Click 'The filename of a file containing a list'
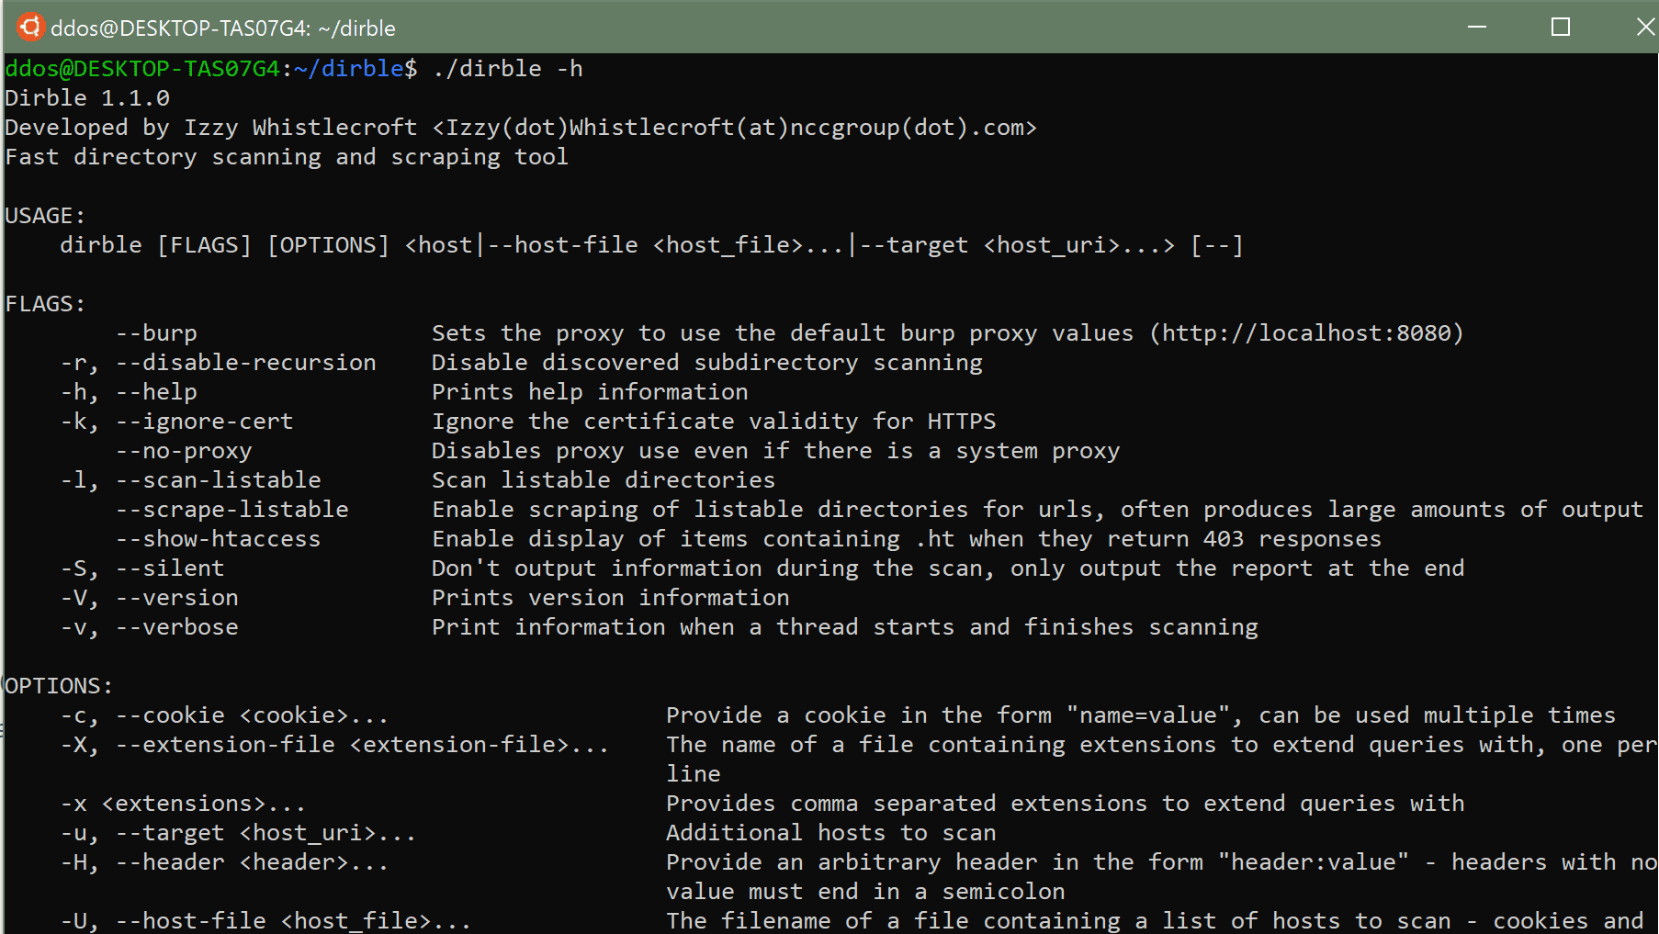The height and width of the screenshot is (934, 1659). point(1155,921)
